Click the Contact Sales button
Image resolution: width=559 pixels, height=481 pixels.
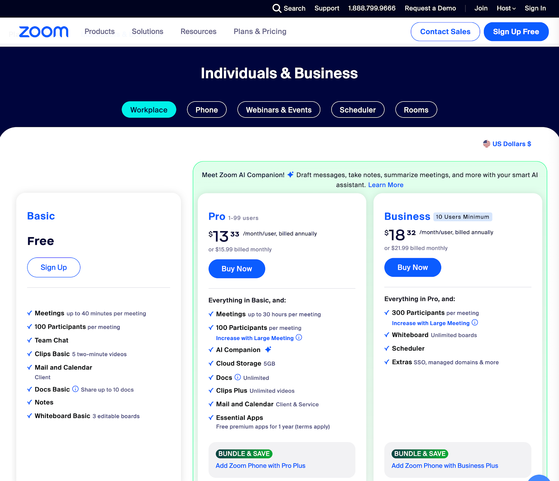[445, 31]
